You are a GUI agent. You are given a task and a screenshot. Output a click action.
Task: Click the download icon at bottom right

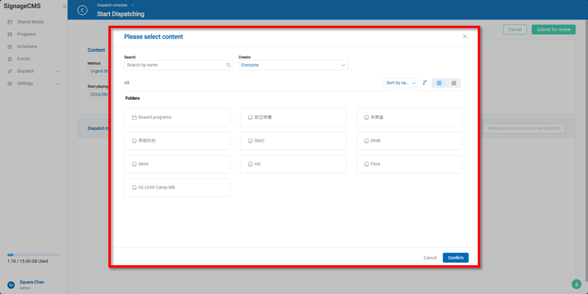(576, 284)
